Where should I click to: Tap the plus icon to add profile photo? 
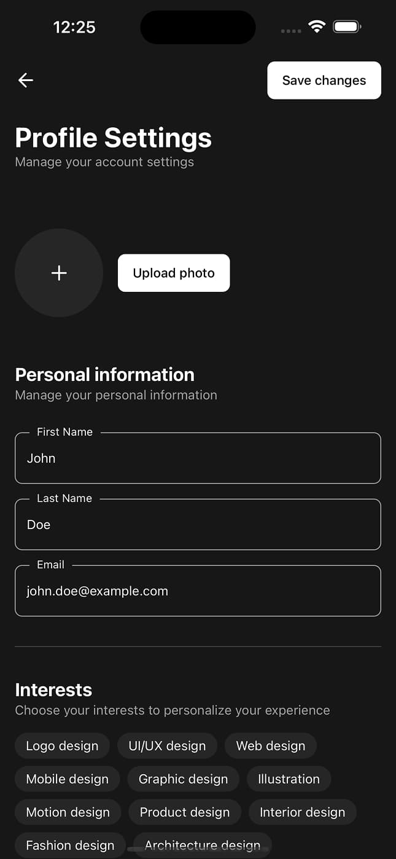[x=59, y=273]
